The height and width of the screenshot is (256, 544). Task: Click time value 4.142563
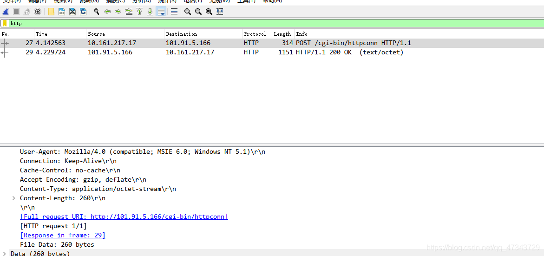tap(51, 43)
